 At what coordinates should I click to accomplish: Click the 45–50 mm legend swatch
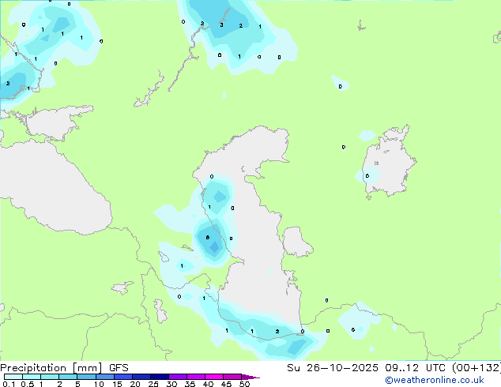(x=232, y=377)
